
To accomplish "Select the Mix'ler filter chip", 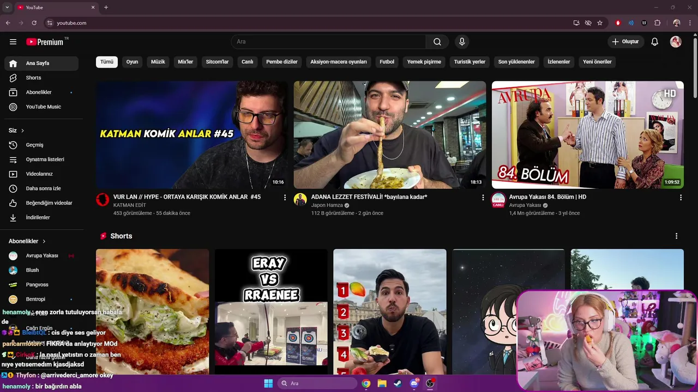I will [185, 62].
